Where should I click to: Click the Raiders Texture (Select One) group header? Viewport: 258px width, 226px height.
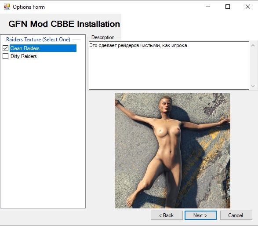point(38,40)
